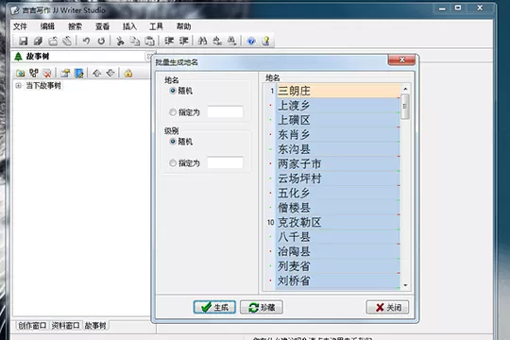Open the 工具 menu
Screen dimensions: 510x340
click(156, 26)
